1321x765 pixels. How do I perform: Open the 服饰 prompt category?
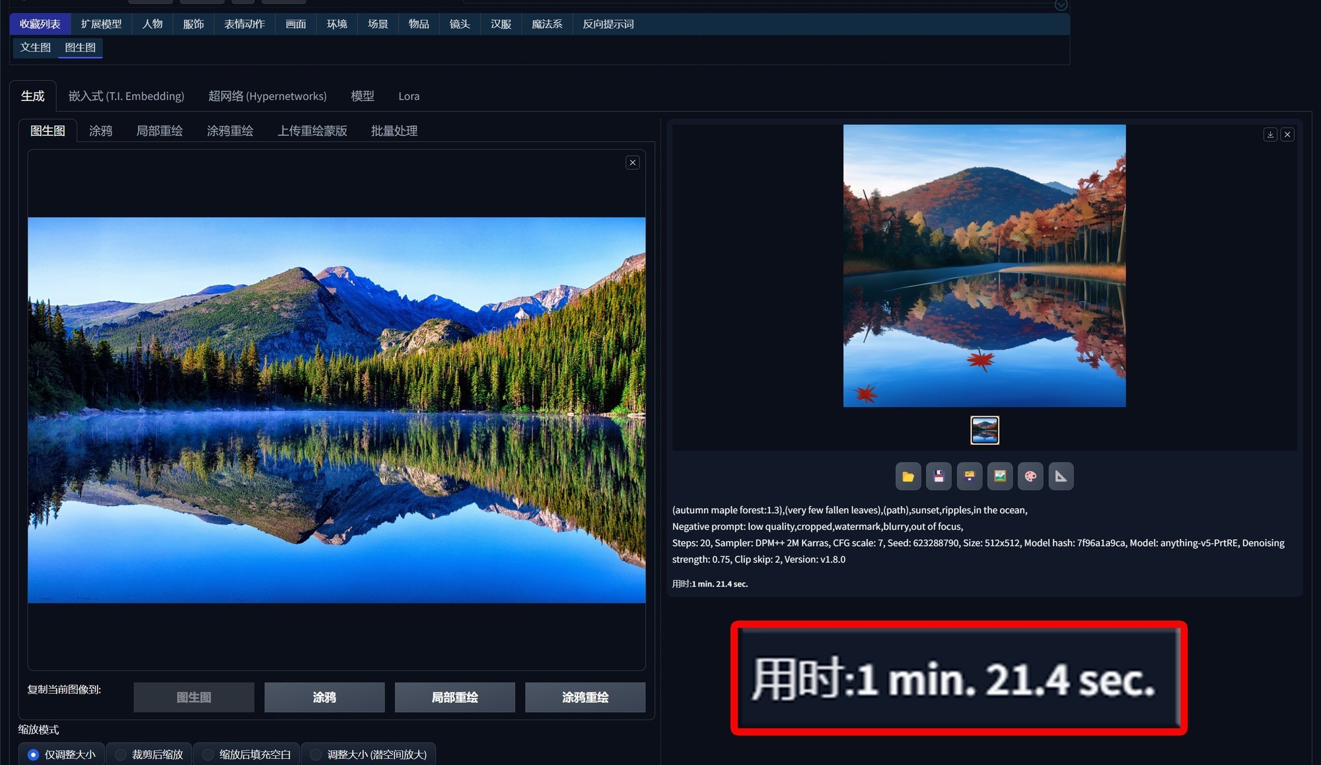click(x=194, y=24)
